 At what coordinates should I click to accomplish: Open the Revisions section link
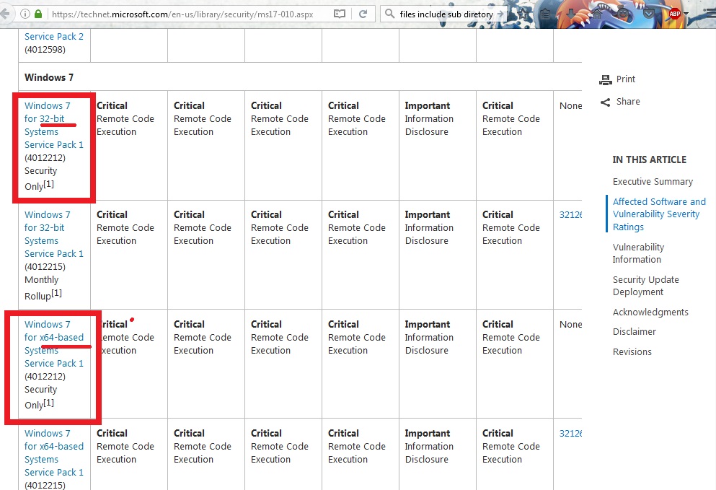(x=632, y=351)
